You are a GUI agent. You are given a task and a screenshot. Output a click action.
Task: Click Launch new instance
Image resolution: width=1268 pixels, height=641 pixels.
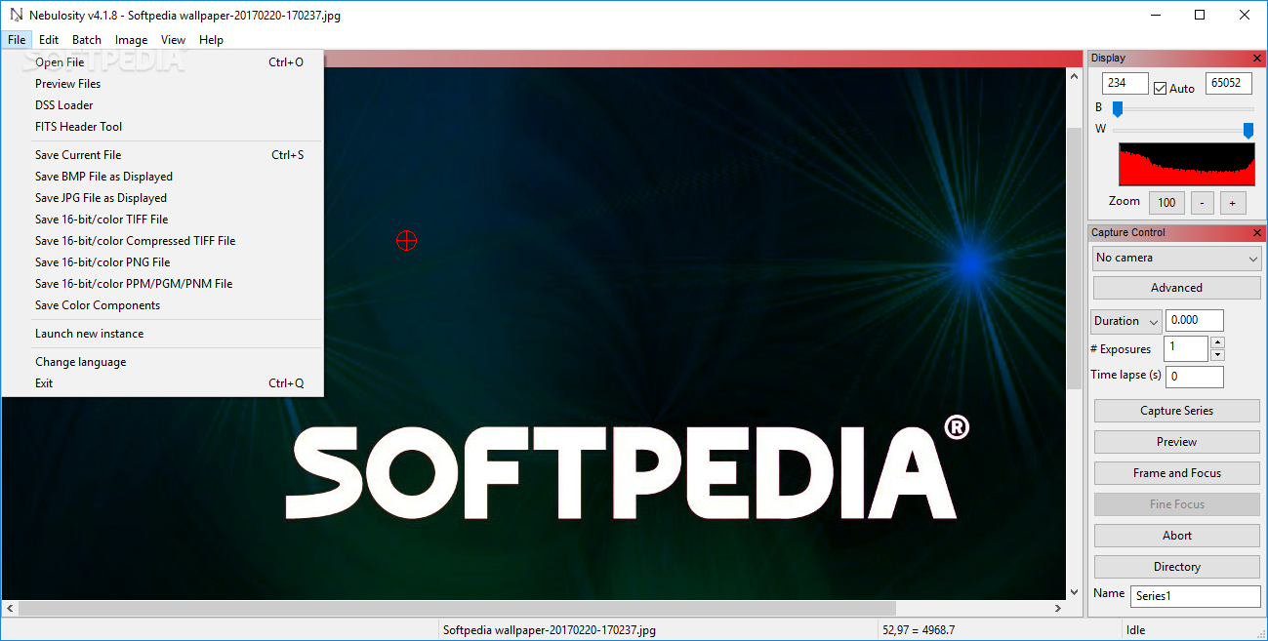[163, 334]
